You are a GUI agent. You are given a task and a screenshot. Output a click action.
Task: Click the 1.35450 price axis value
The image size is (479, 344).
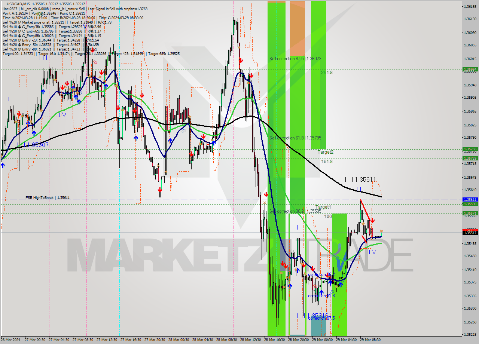[x=470, y=256]
